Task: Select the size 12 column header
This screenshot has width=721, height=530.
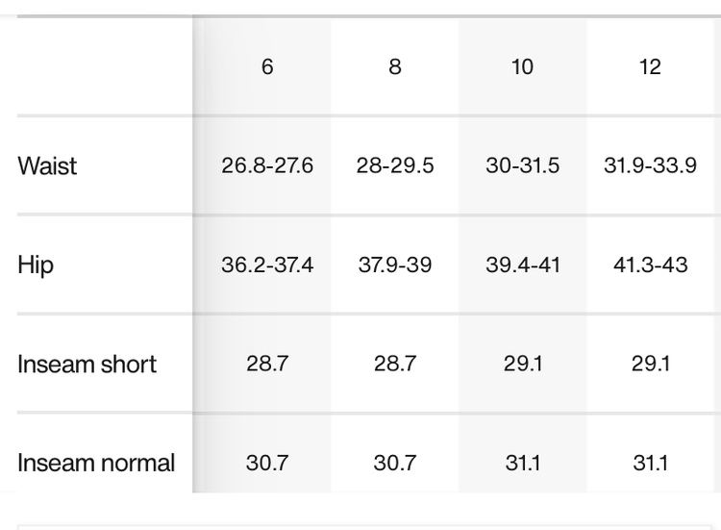Action: click(x=651, y=68)
